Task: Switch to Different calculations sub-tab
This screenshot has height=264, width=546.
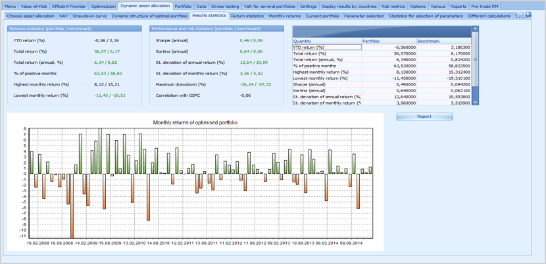Action: [489, 16]
